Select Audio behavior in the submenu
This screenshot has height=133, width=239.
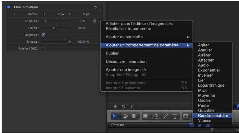tap(213, 65)
